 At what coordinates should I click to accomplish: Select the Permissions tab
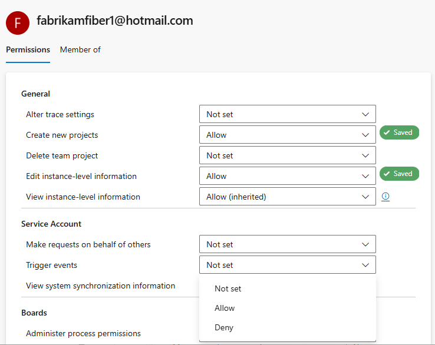[x=28, y=50]
